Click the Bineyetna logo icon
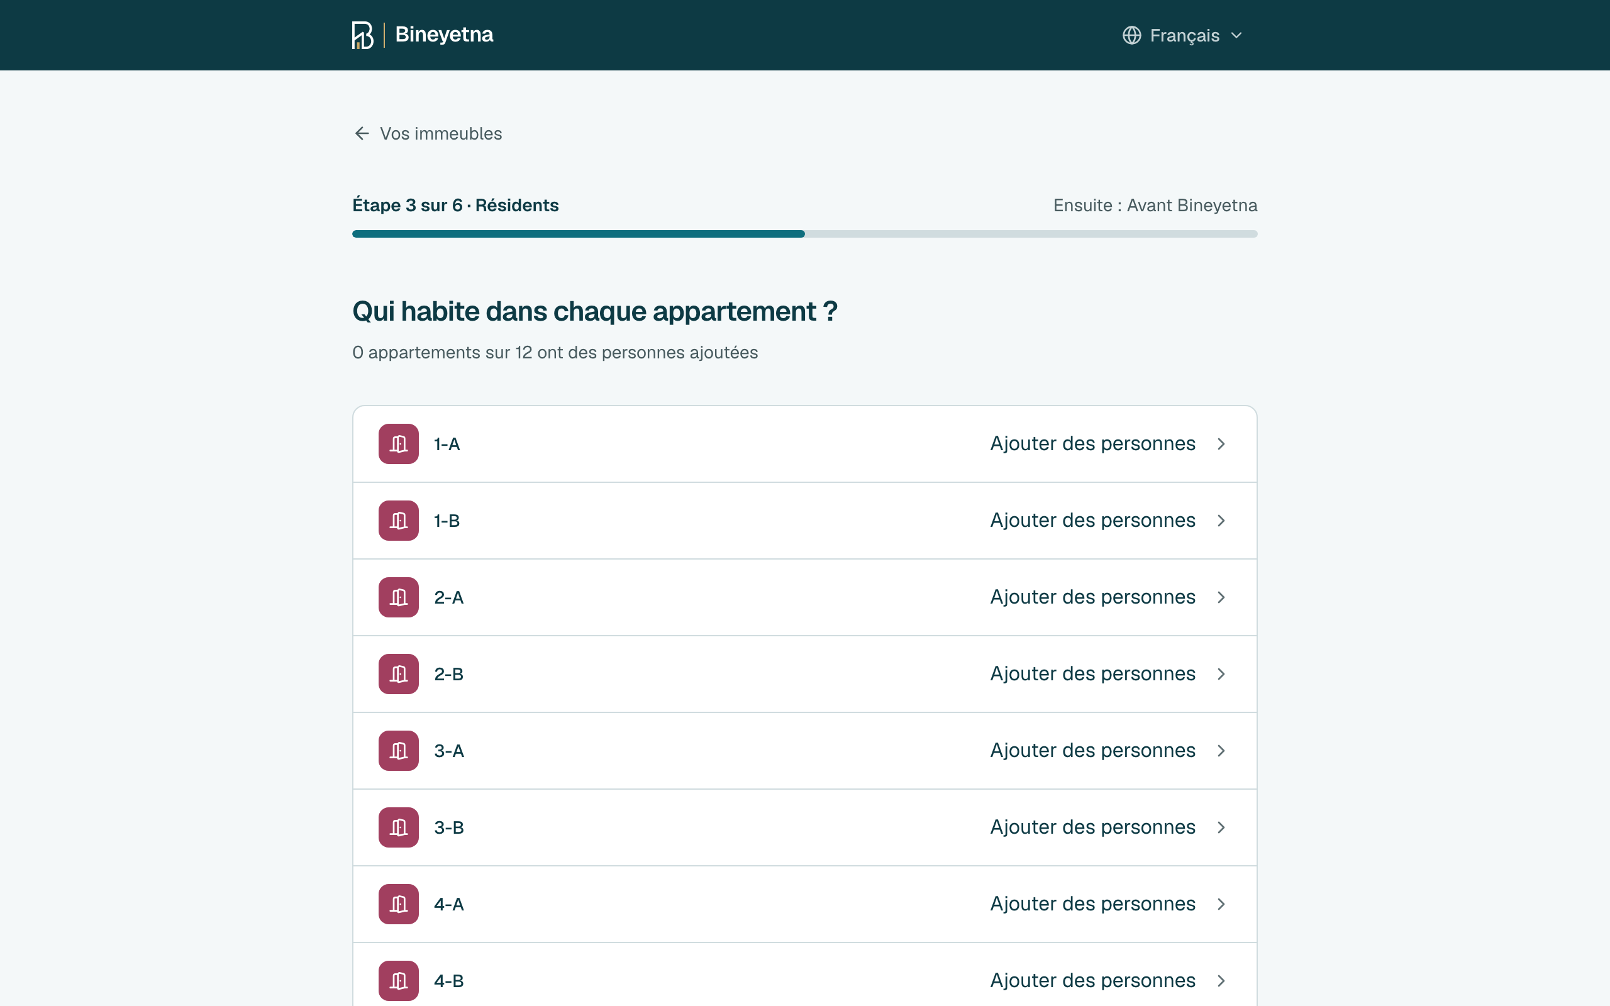 coord(363,35)
